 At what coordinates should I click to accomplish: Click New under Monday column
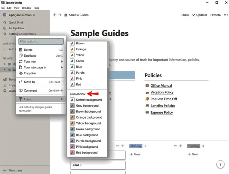135,154
